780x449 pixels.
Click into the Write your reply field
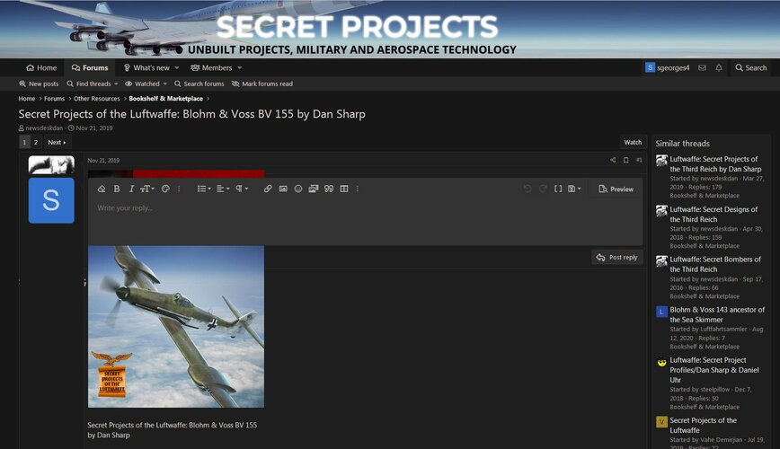(365, 221)
